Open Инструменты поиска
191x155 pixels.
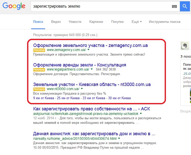tap(165, 22)
